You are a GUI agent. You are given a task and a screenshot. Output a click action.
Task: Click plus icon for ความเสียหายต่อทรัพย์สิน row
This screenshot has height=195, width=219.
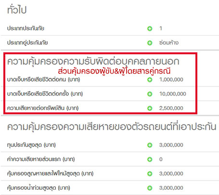click(150, 109)
